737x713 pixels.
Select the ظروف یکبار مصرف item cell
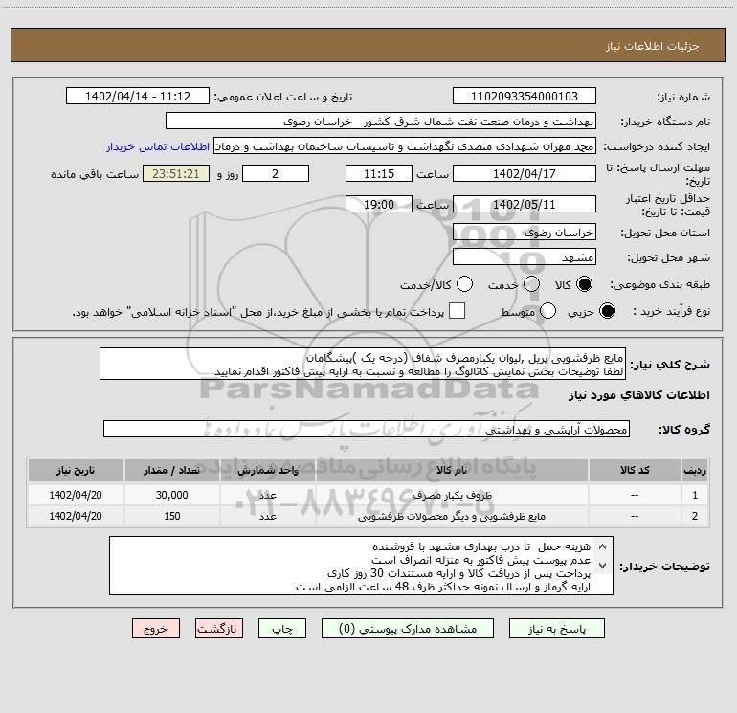coord(452,496)
